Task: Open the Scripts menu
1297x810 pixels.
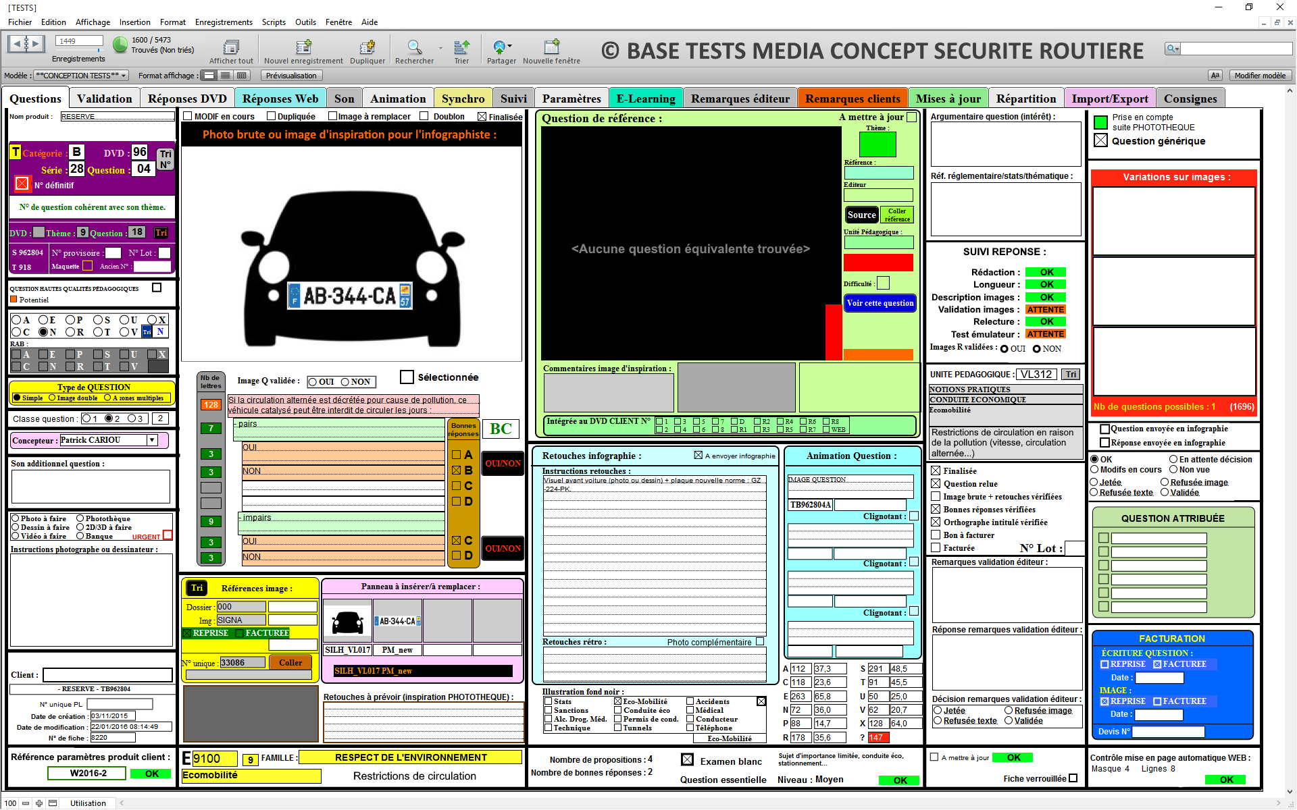Action: click(274, 22)
